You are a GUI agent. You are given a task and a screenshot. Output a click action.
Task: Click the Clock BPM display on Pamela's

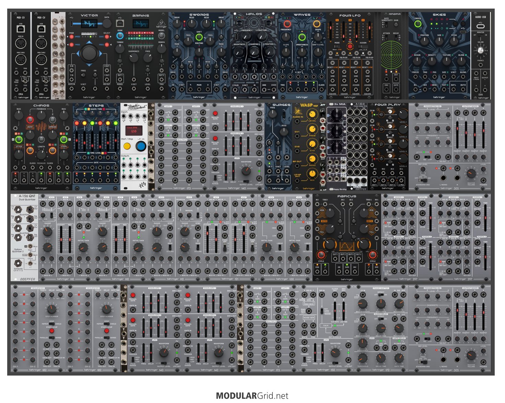point(133,130)
